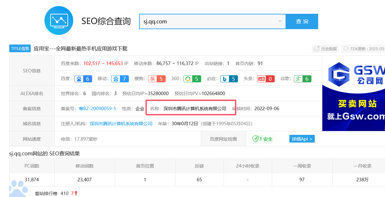Click the 网站速度 row label
385x197 pixels.
click(32, 139)
